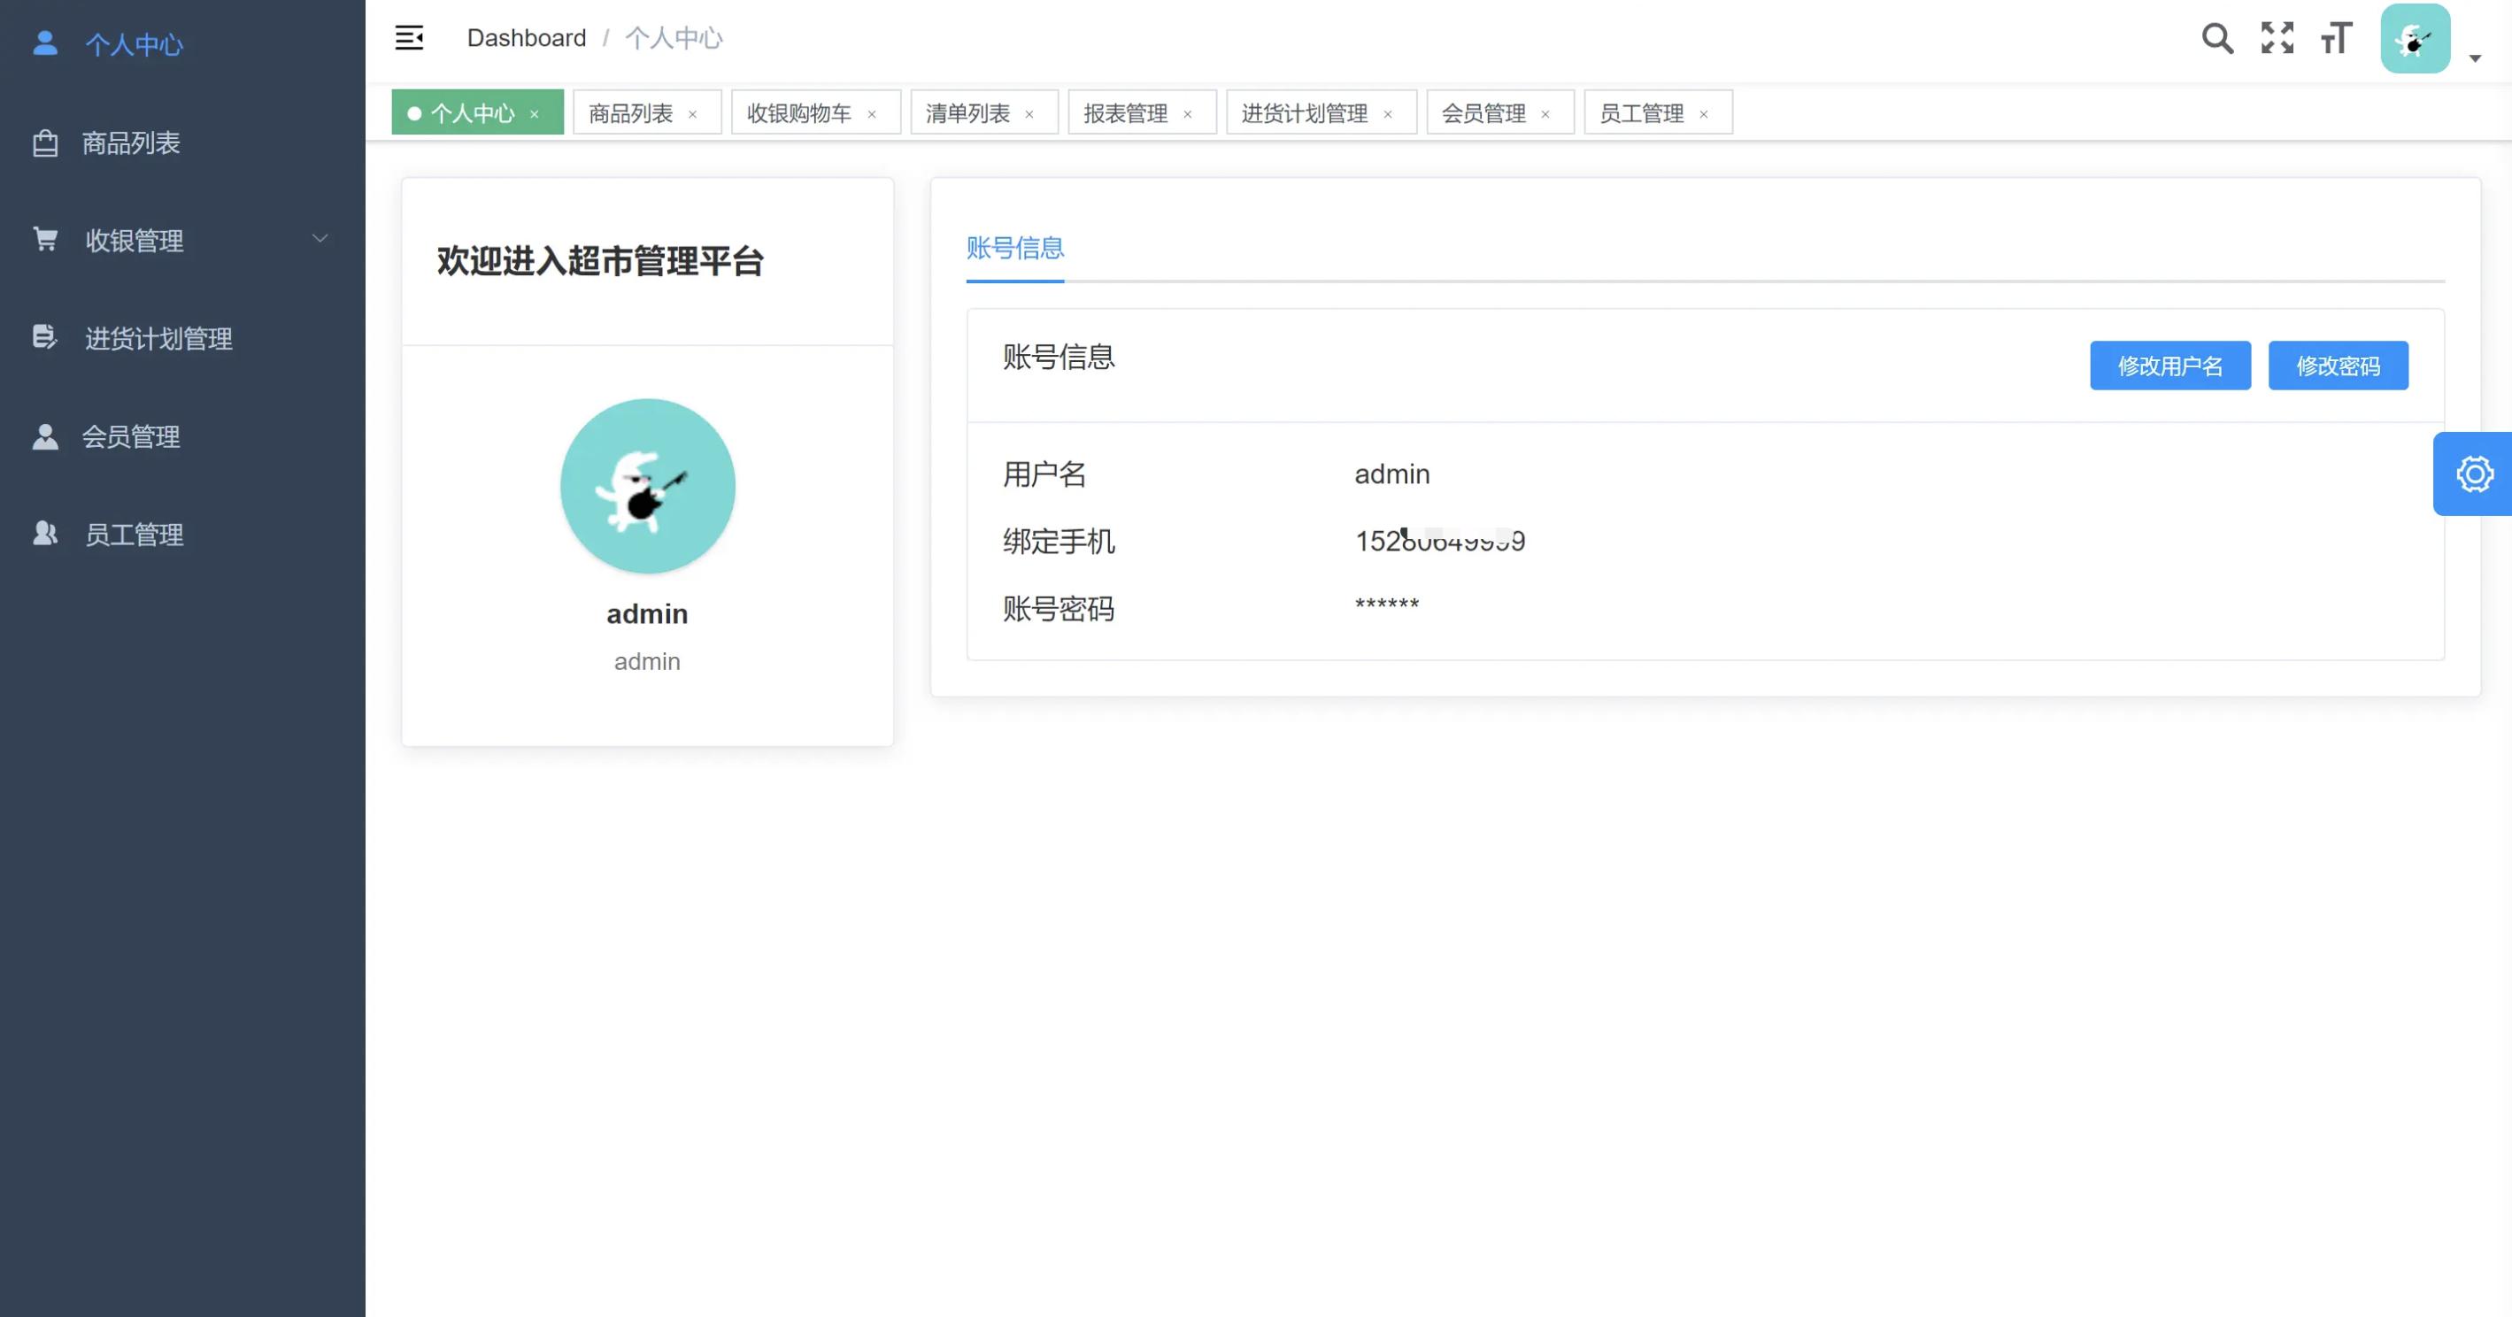Screen dimensions: 2512x1317
Task: Switch to the 清单列表 tab
Action: [x=967, y=113]
